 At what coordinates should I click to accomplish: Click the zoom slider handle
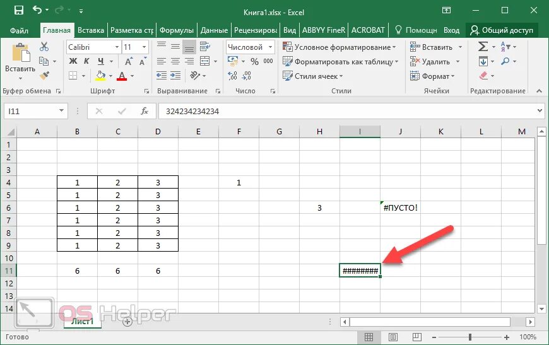[x=470, y=337]
